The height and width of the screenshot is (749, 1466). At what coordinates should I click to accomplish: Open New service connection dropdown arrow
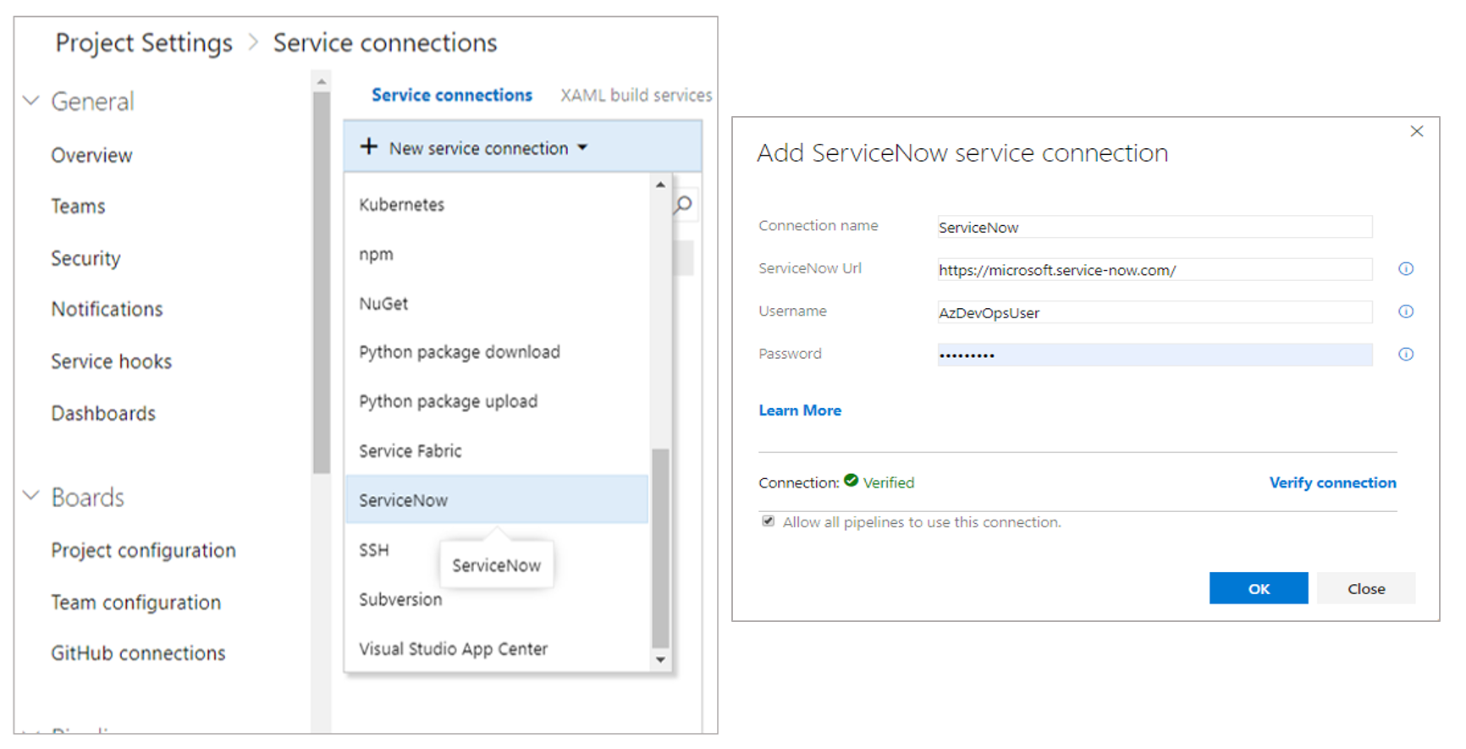point(582,147)
